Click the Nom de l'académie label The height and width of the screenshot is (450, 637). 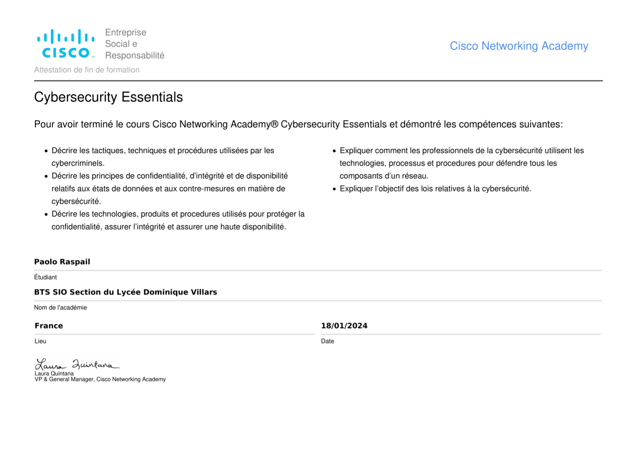click(60, 307)
